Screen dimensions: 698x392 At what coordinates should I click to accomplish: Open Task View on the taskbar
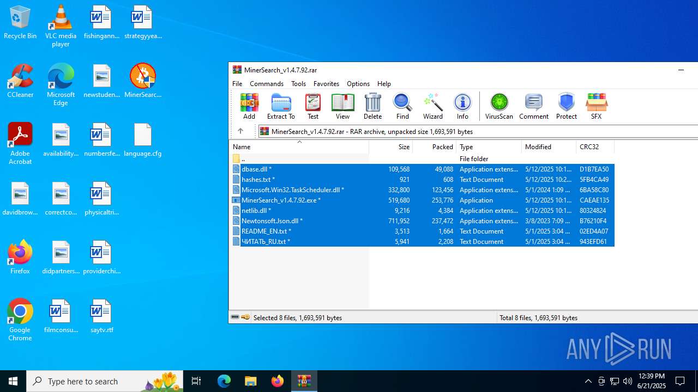196,381
